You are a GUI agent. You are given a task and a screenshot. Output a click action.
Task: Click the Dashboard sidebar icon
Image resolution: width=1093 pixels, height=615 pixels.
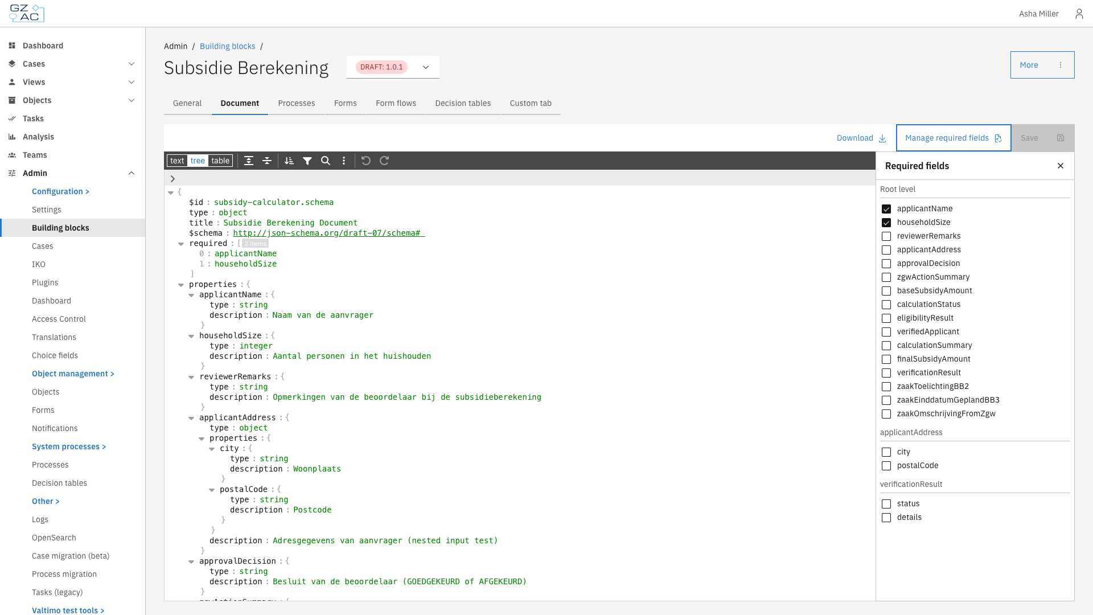coord(12,46)
